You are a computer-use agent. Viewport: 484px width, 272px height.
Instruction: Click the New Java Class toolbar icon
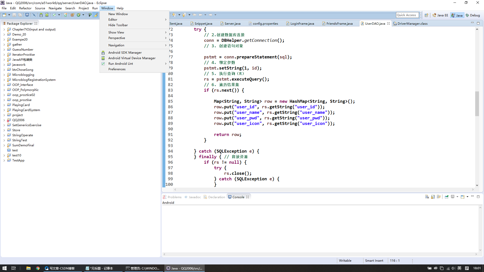pos(78,15)
